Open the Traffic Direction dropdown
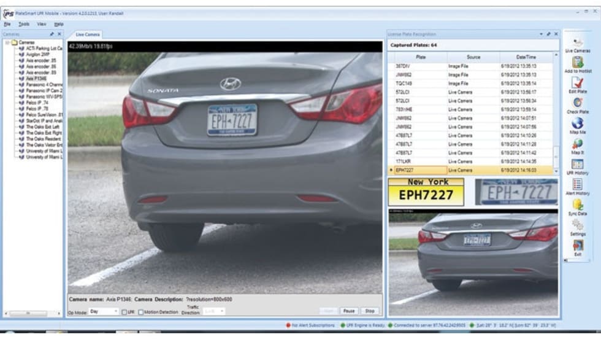The width and height of the screenshot is (601, 339). click(x=213, y=311)
